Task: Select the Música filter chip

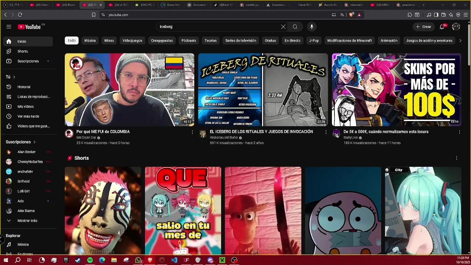Action: 90,40
